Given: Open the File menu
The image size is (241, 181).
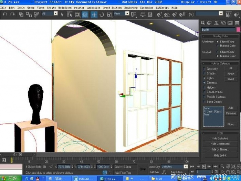Looking at the screenshot, I should point(3,8).
